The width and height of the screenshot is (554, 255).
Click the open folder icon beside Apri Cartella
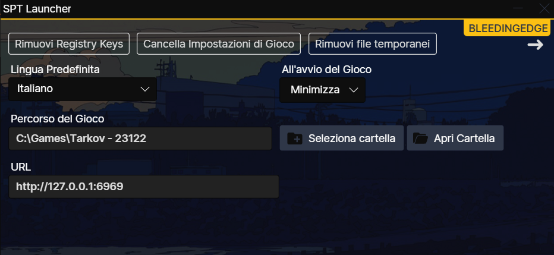click(420, 138)
